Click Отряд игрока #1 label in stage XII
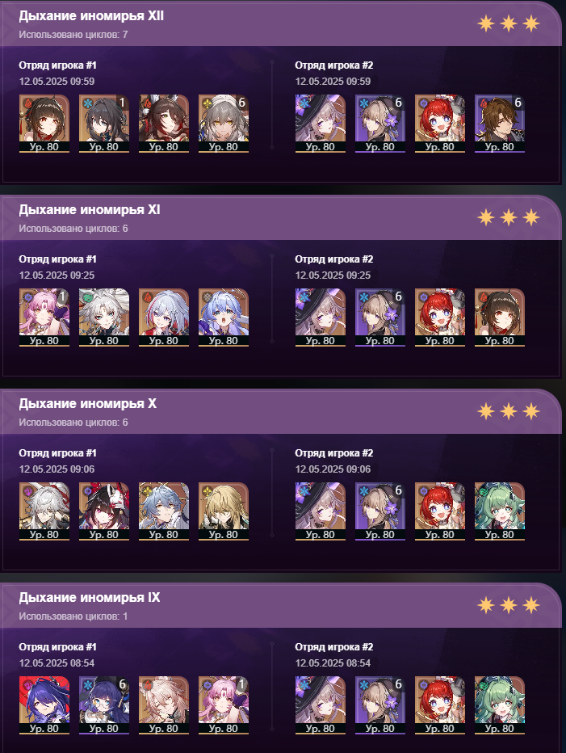Image resolution: width=566 pixels, height=753 pixels. (57, 65)
